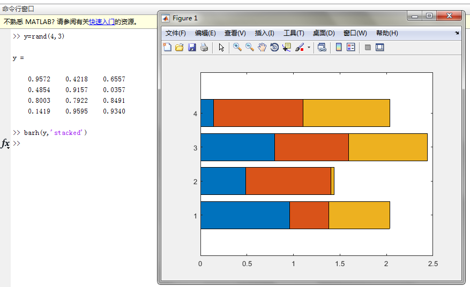
Task: Click the dock figure arrow in menu bar
Action: click(457, 33)
